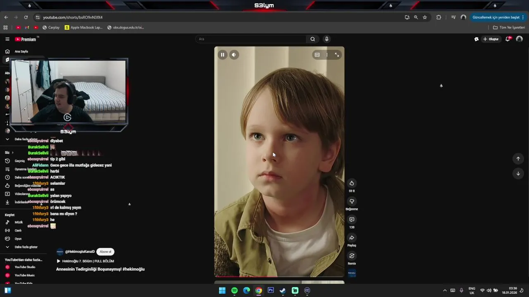Open Steam from the taskbar

283,290
